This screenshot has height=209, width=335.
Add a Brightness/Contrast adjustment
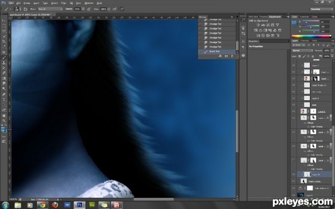click(x=258, y=25)
